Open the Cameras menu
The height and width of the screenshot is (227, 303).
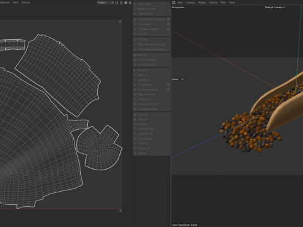pos(190,3)
